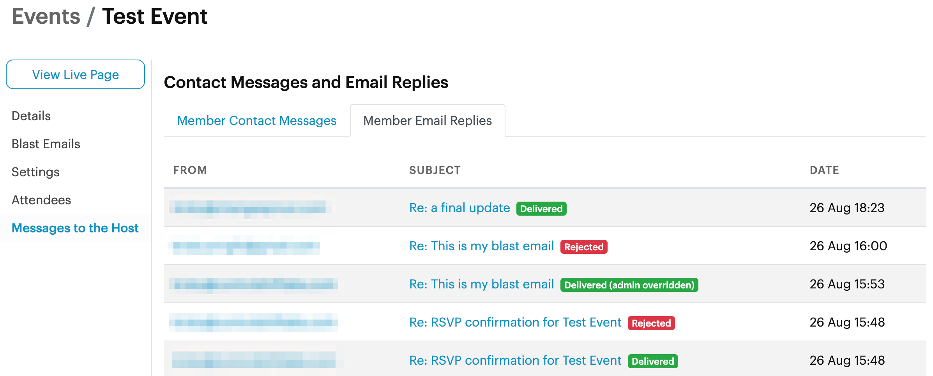Click the View Live Page button
933x376 pixels.
coord(75,74)
